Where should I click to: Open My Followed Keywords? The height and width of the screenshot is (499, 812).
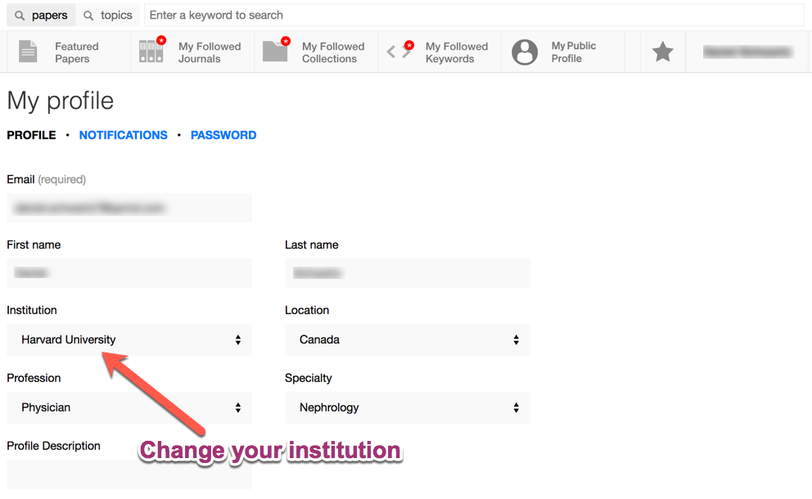click(439, 52)
